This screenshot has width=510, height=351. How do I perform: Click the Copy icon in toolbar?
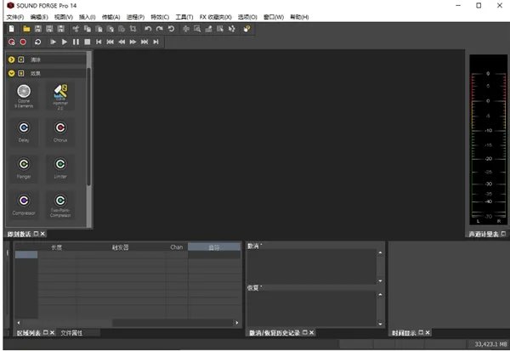click(88, 29)
